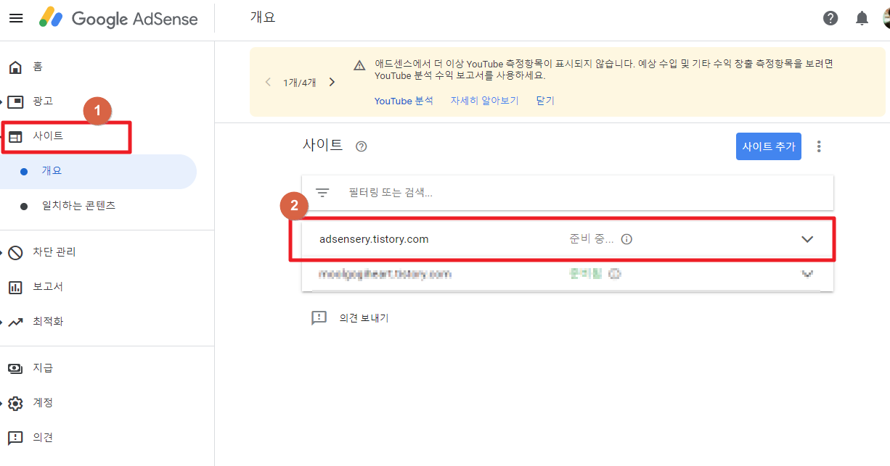The height and width of the screenshot is (466, 890).
Task: Click the adsensery.tistory.com site name
Action: click(374, 239)
